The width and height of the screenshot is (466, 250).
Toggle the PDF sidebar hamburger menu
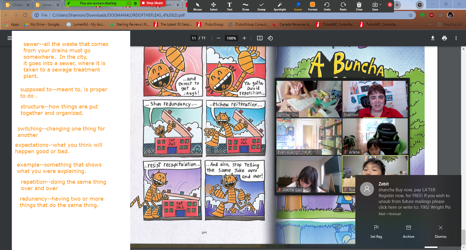10,38
